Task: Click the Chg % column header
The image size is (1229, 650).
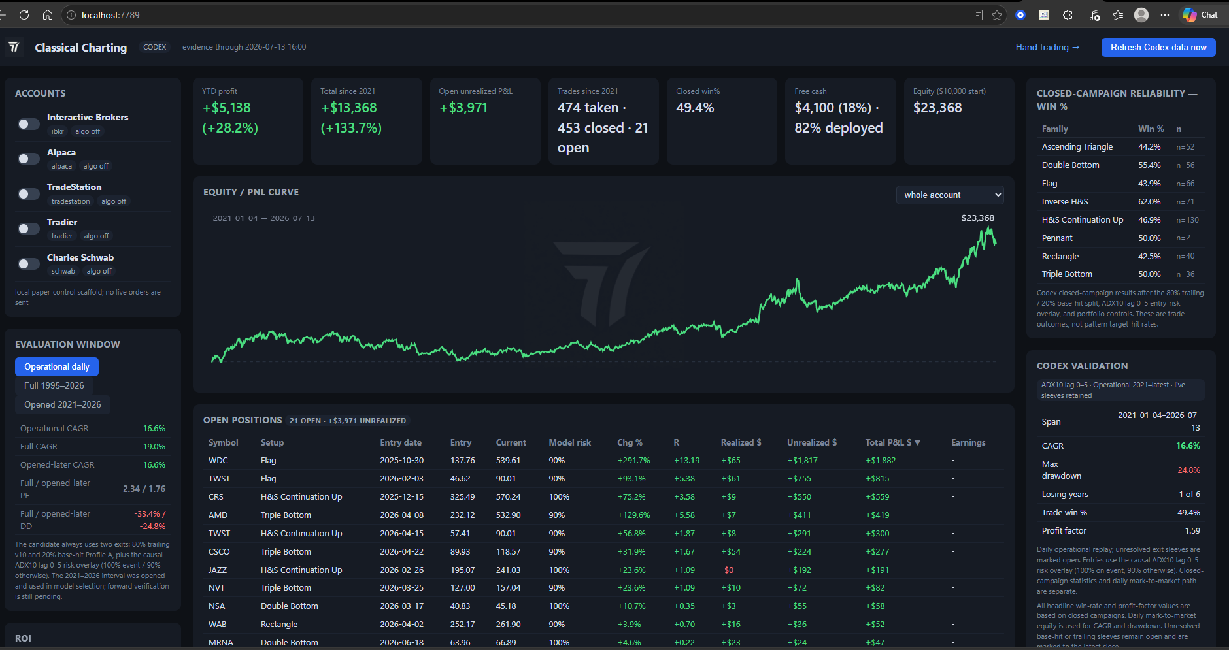Action: (x=630, y=442)
